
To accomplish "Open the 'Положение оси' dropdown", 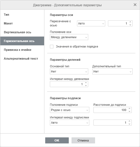I will (69, 37).
